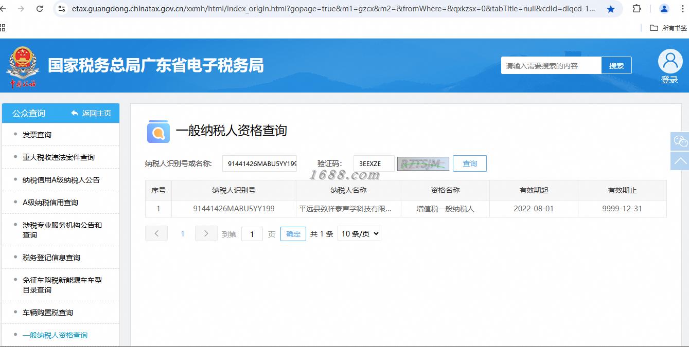Refresh the captcha verification image
Image resolution: width=689 pixels, height=347 pixels.
pos(423,164)
